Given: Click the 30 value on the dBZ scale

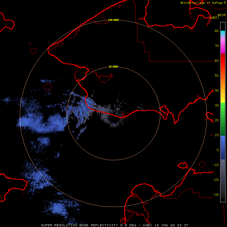Looking at the screenshot, I should [x=217, y=105].
